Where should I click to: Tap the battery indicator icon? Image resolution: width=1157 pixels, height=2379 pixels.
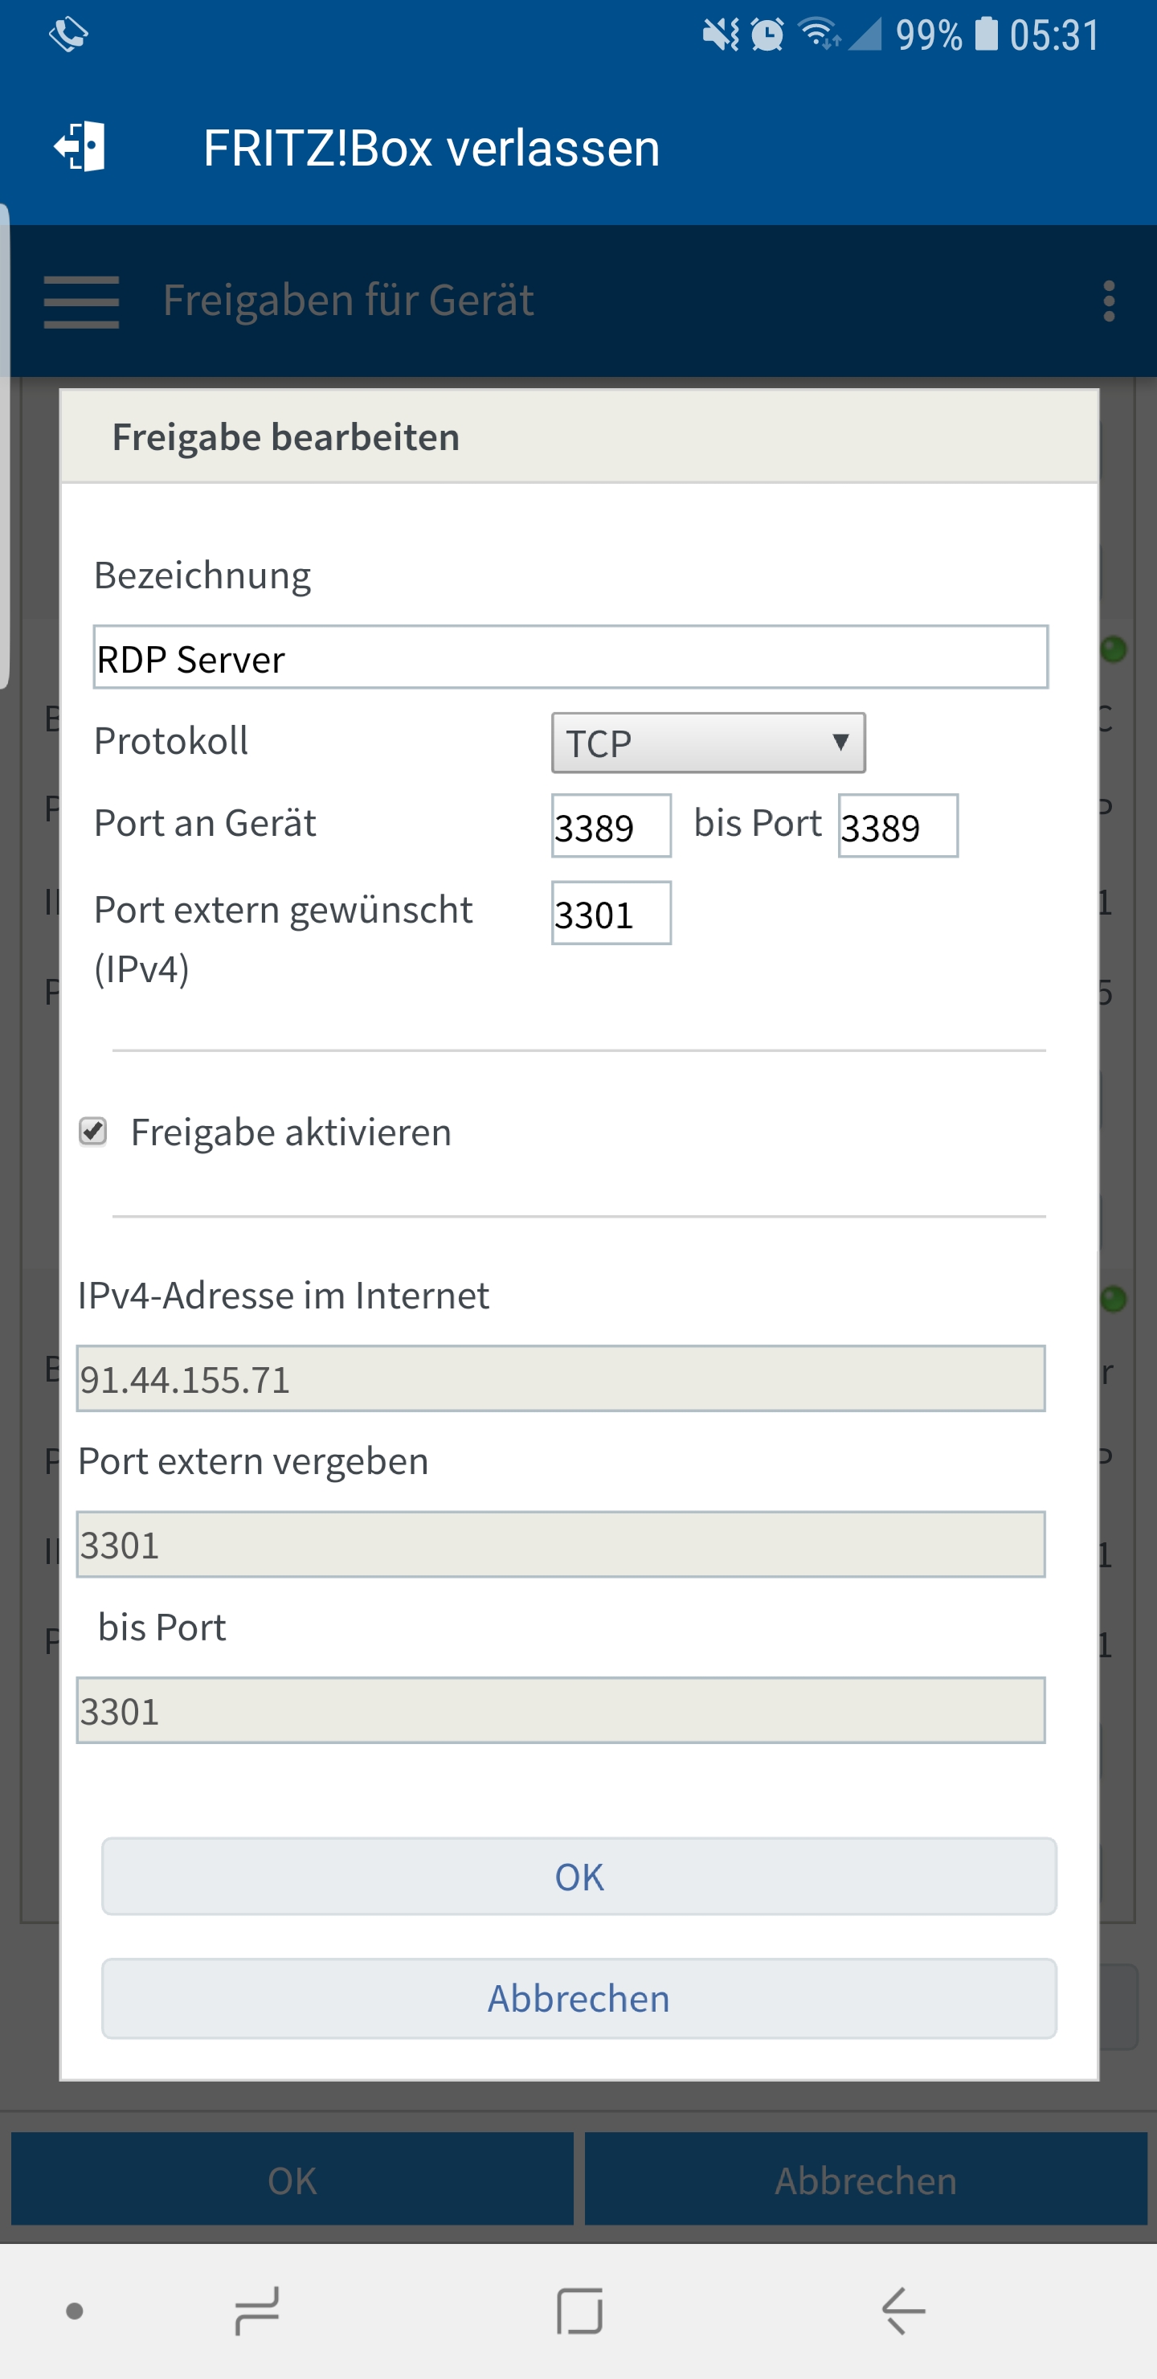tap(986, 35)
